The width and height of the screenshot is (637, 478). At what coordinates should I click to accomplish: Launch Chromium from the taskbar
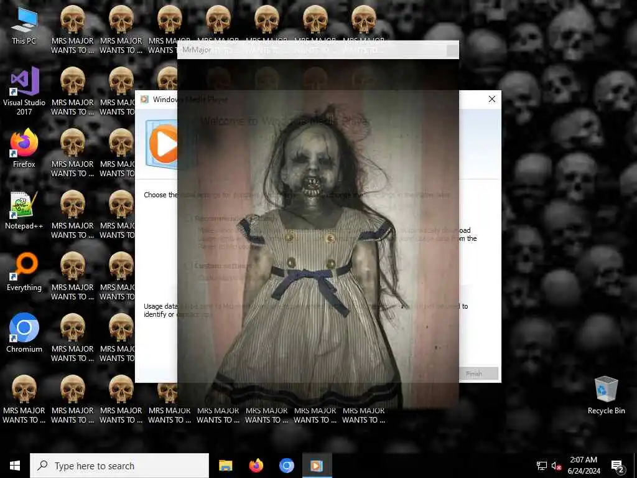coord(286,466)
